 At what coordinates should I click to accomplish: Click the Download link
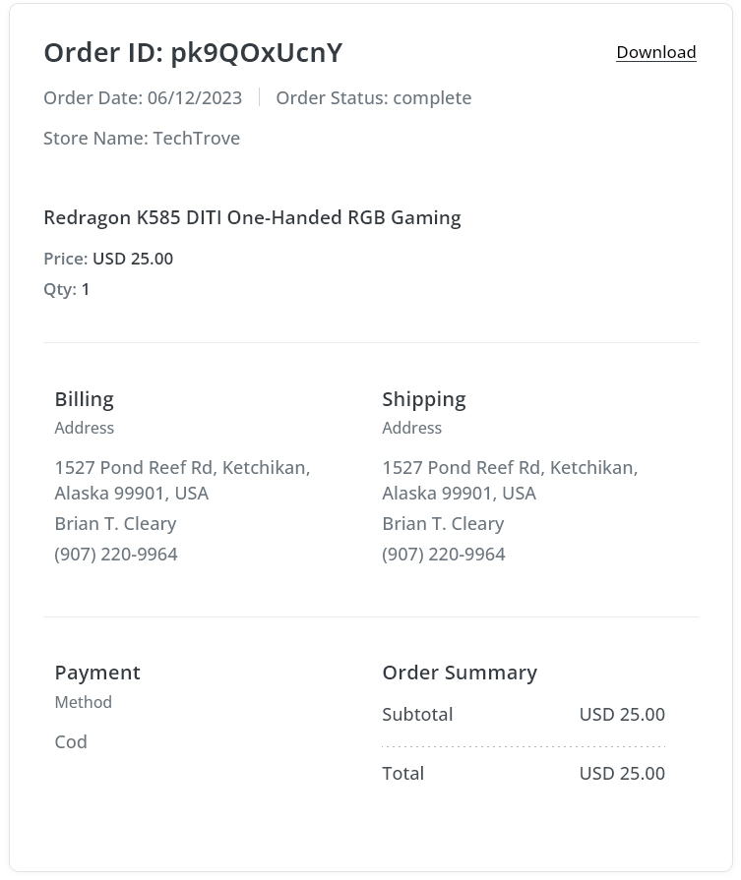655,52
